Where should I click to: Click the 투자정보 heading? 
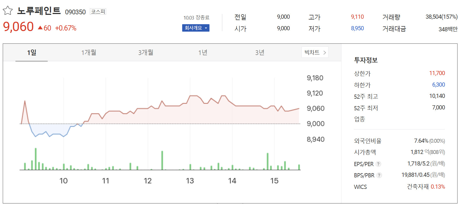366,60
